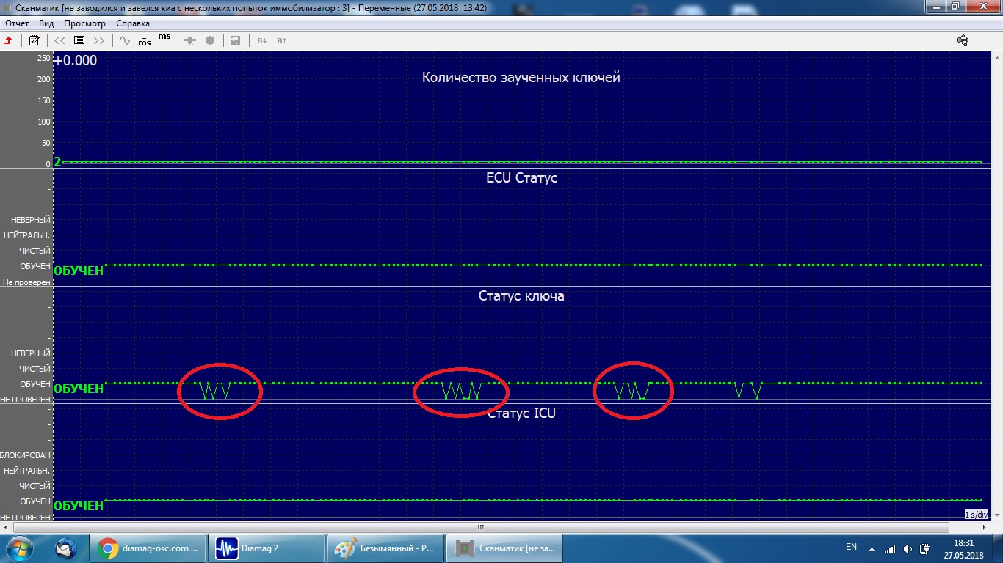Viewport: 1003px width, 563px height.
Task: Switch to Chrome diamag-osc.com taskbar window
Action: 148,548
